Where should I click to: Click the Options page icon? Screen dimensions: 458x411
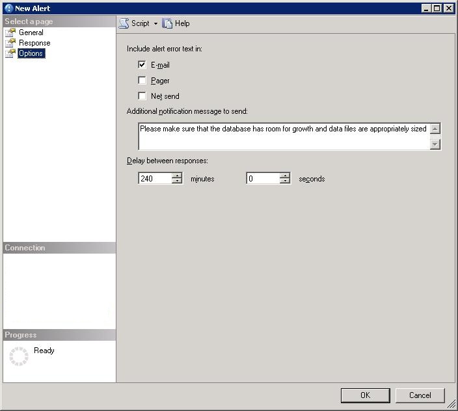10,53
